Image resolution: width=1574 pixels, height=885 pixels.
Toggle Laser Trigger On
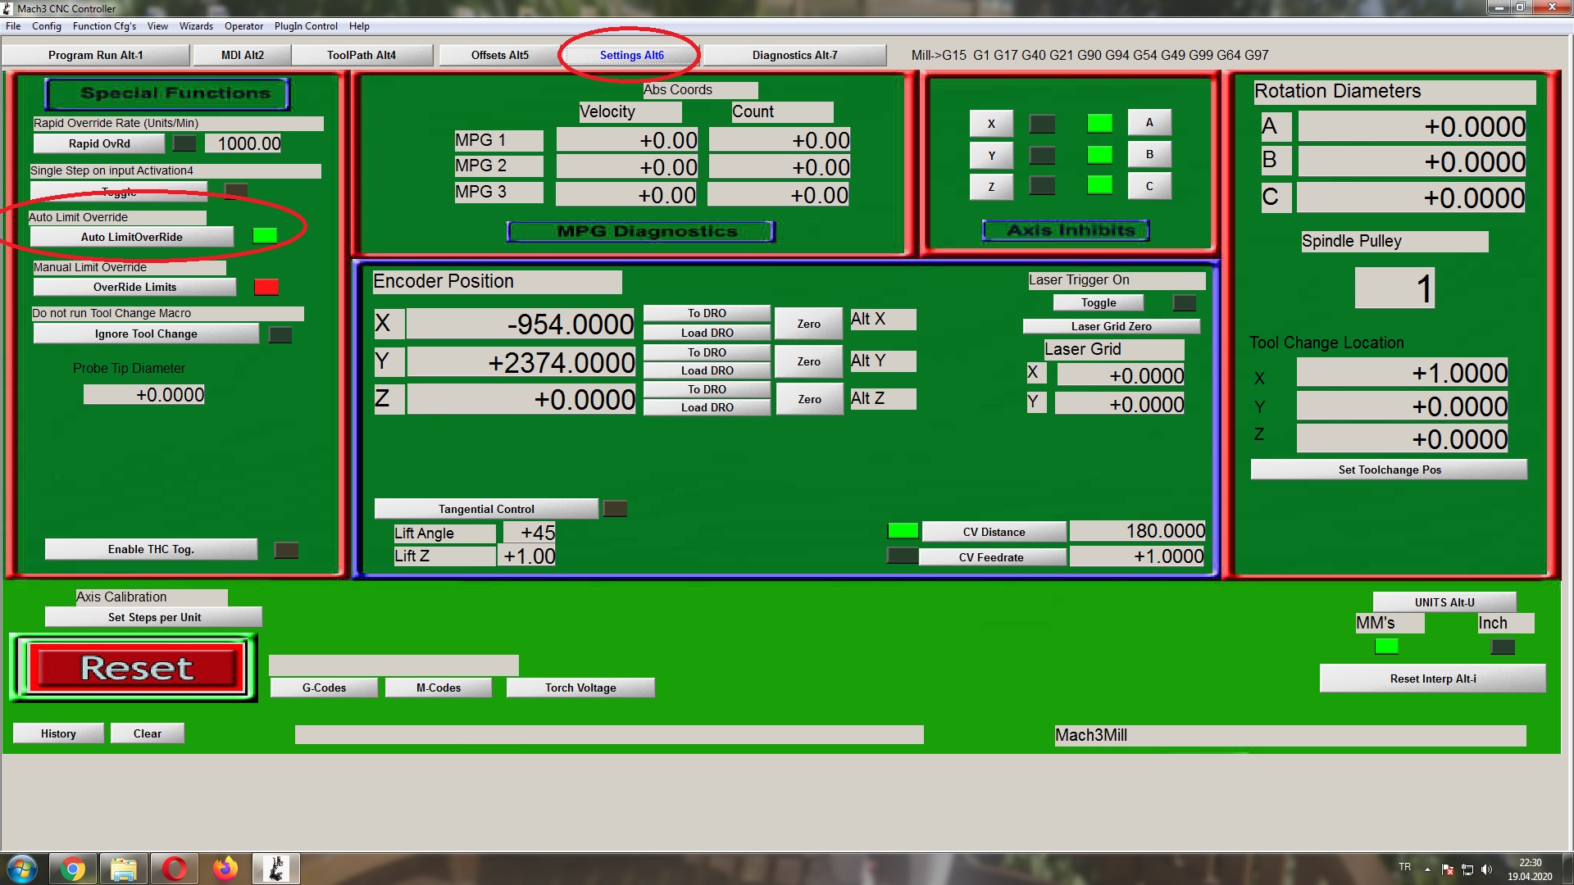click(1099, 302)
